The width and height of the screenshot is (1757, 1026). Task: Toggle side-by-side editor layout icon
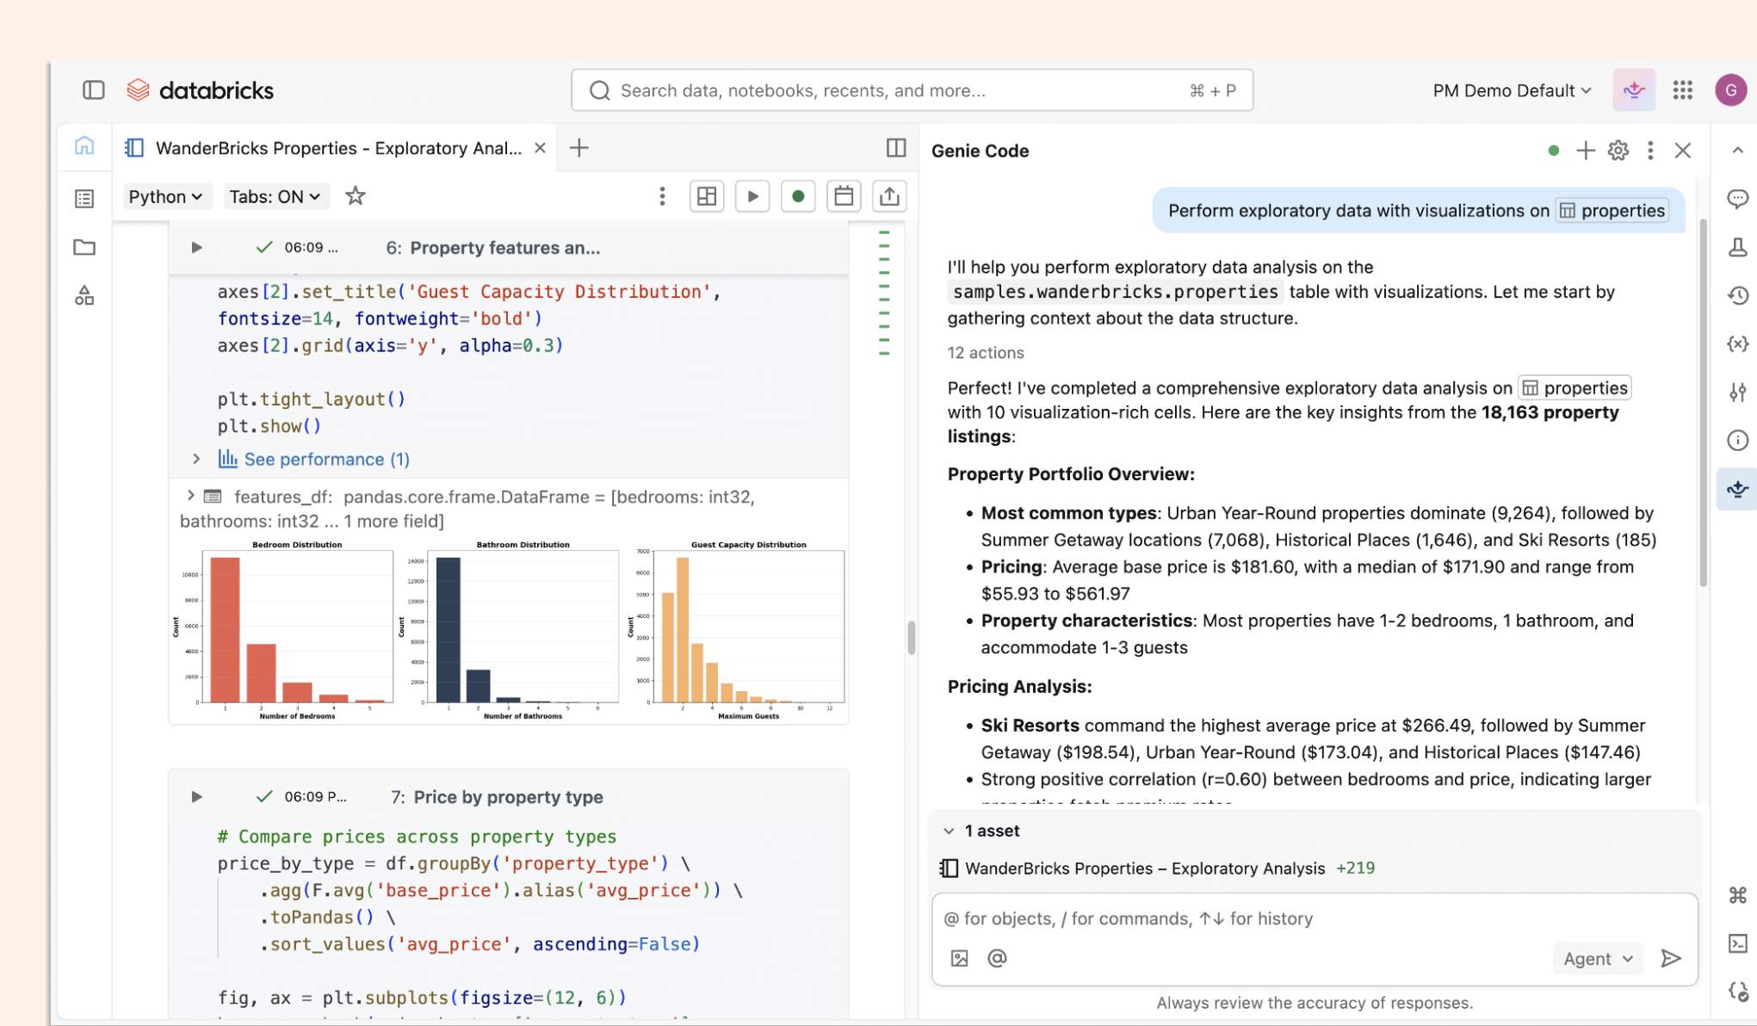tap(895, 148)
